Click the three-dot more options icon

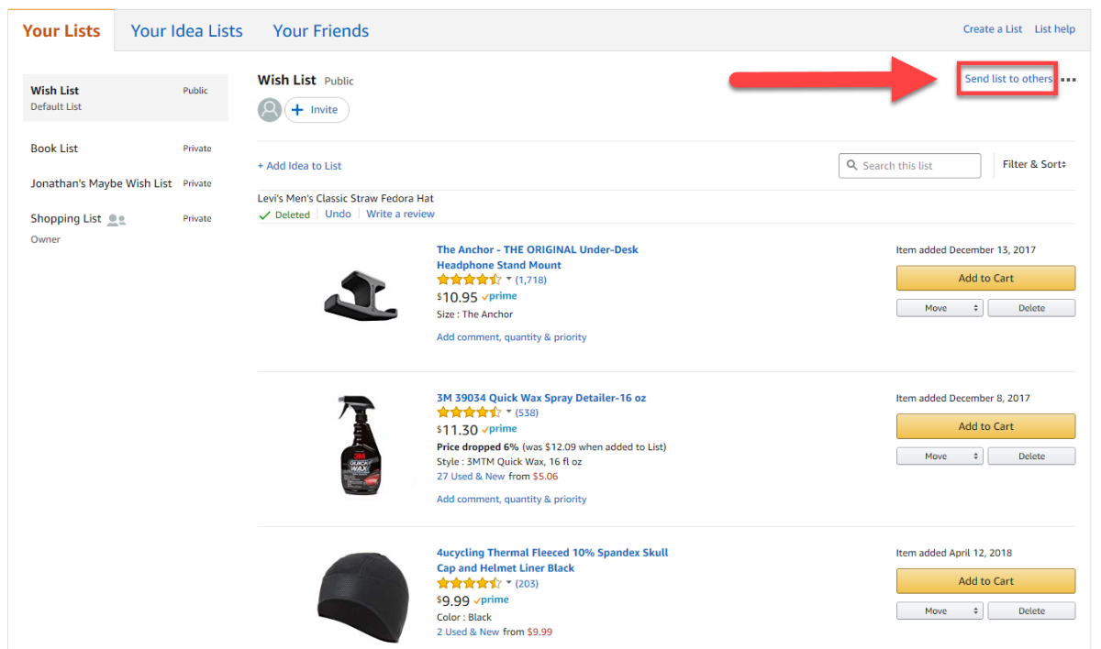tap(1068, 80)
